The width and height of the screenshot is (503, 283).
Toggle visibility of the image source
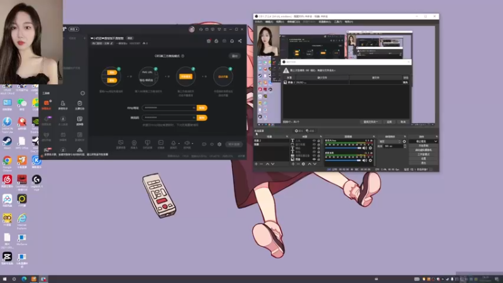(314, 160)
